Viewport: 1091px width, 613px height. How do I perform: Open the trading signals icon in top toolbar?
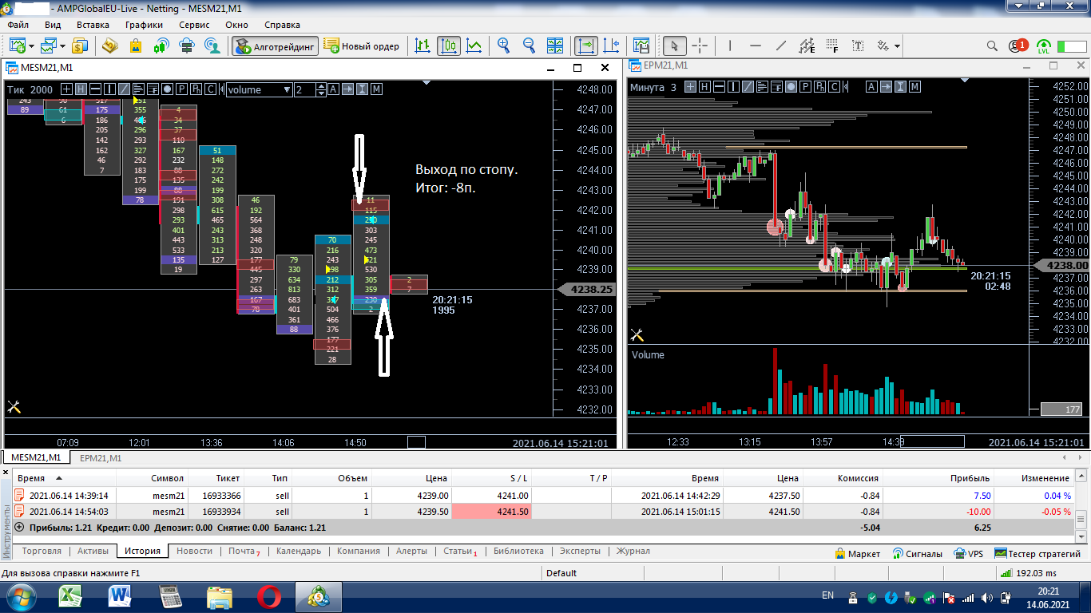pos(161,45)
